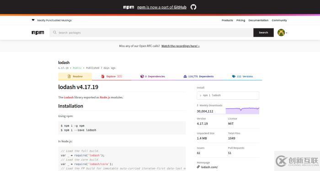Click the Search button

click(263, 32)
